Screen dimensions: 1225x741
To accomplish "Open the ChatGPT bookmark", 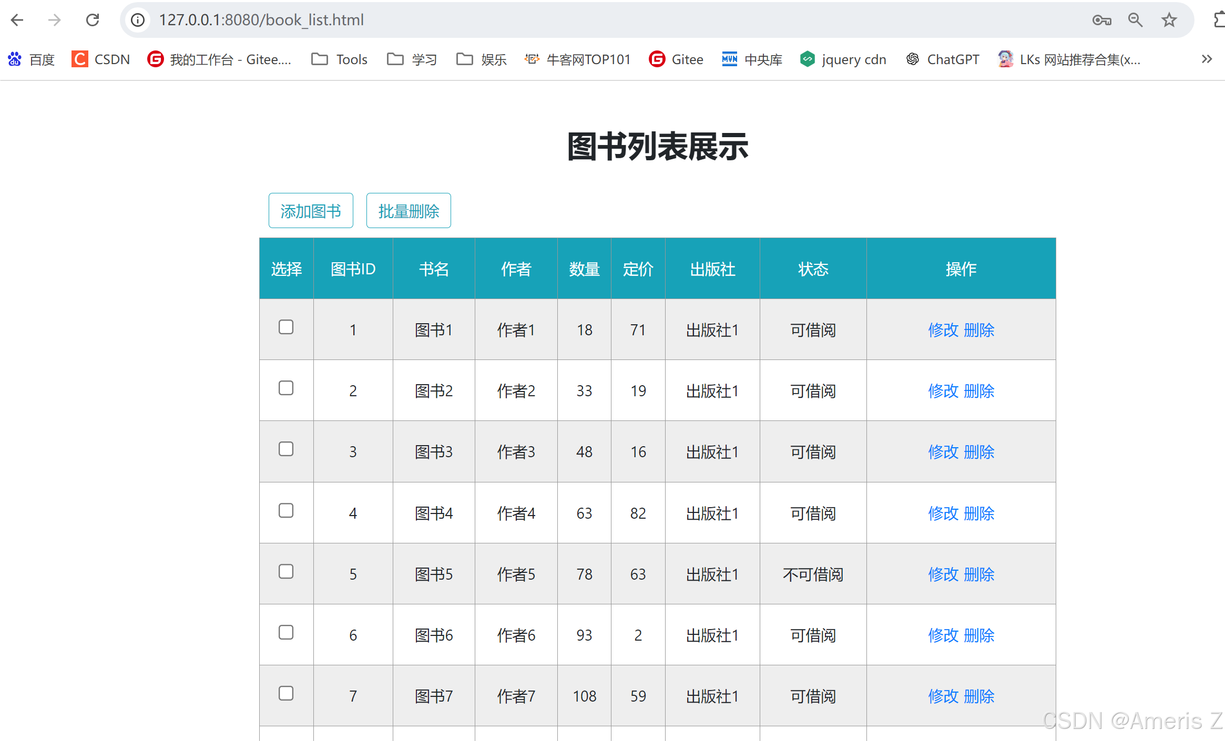I will click(943, 59).
